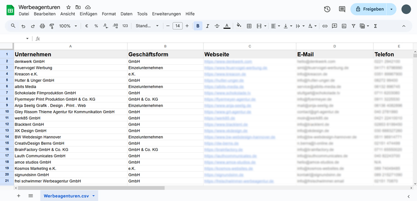Expand merge cells options arrow
The height and width of the screenshot is (201, 417).
point(265,26)
